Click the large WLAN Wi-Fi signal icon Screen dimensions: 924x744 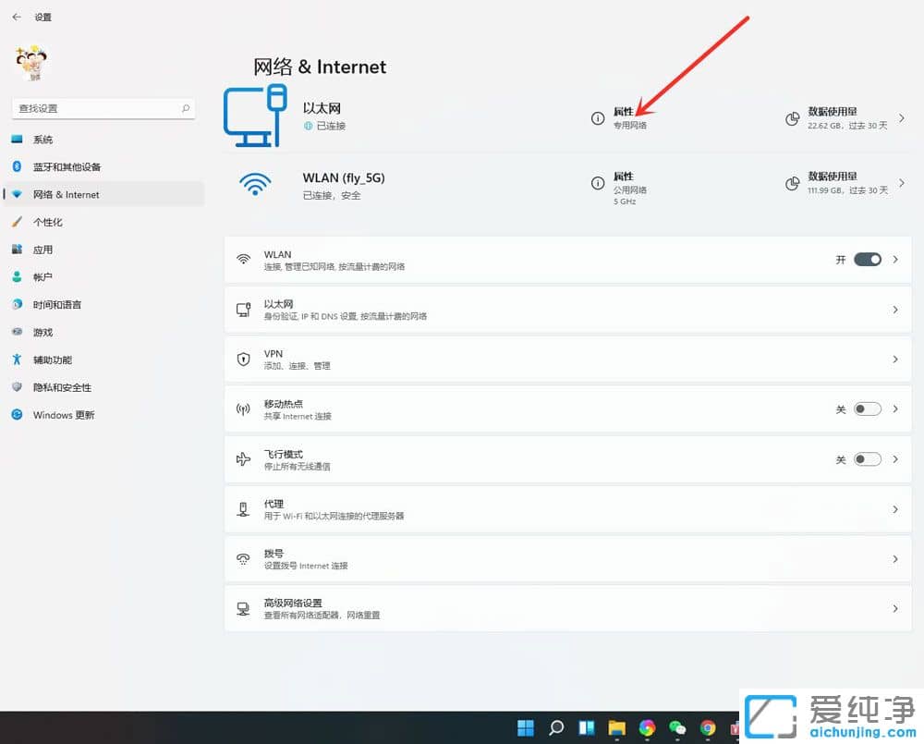tap(255, 184)
